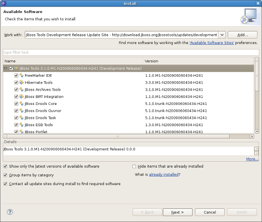
Task: Select the Hibernate Tools row
Action: pos(128,83)
